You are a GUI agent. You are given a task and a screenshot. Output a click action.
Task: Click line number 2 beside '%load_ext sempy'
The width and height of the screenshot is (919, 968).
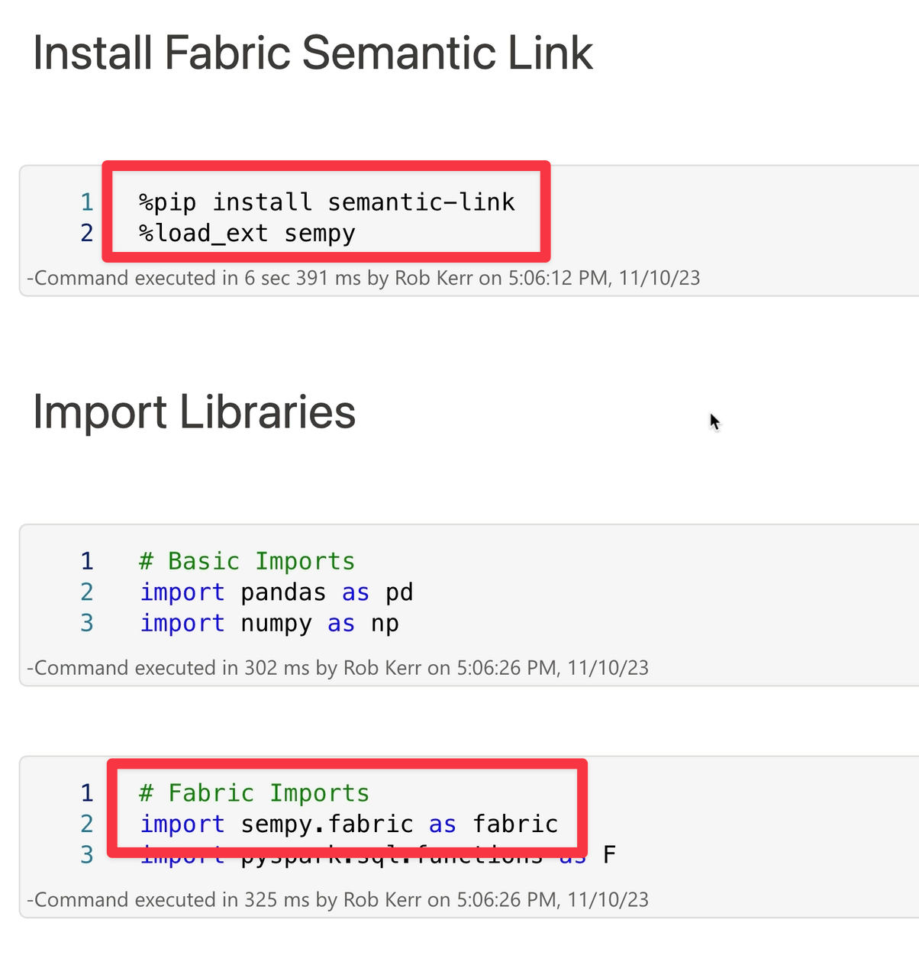click(x=87, y=233)
